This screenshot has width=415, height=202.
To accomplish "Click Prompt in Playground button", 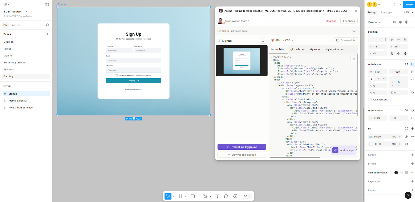I will point(242,147).
